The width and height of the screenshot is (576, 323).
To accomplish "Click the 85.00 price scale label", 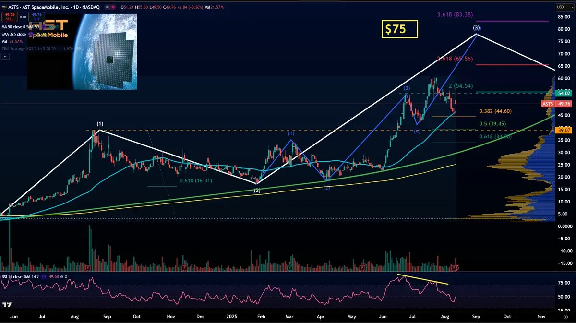I will (x=563, y=17).
